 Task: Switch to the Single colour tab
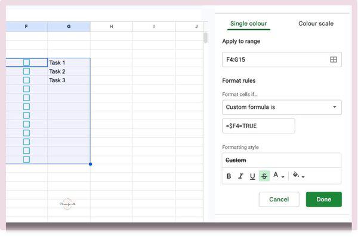pyautogui.click(x=248, y=23)
